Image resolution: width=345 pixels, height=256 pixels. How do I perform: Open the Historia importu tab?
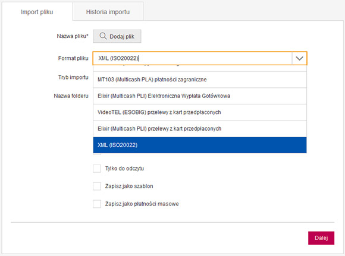108,12
